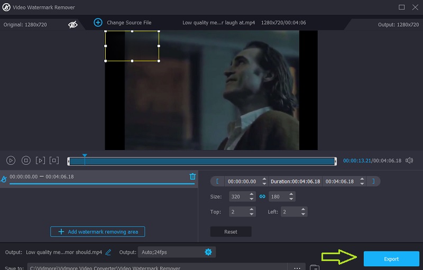This screenshot has height=270, width=423.
Task: Click the Reset button
Action: [x=231, y=232]
